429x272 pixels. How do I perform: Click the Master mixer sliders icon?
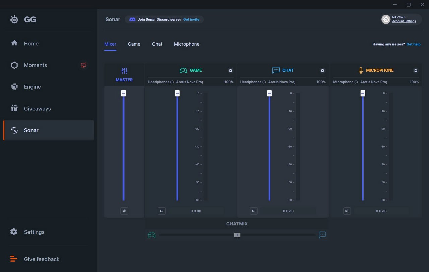[124, 71]
